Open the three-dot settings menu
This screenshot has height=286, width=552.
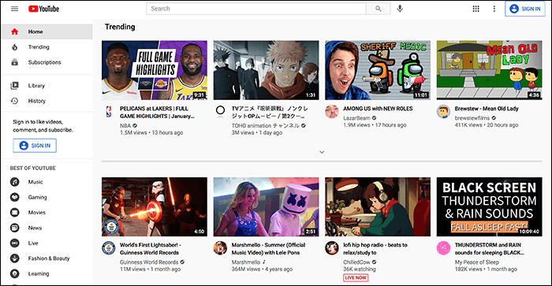494,9
